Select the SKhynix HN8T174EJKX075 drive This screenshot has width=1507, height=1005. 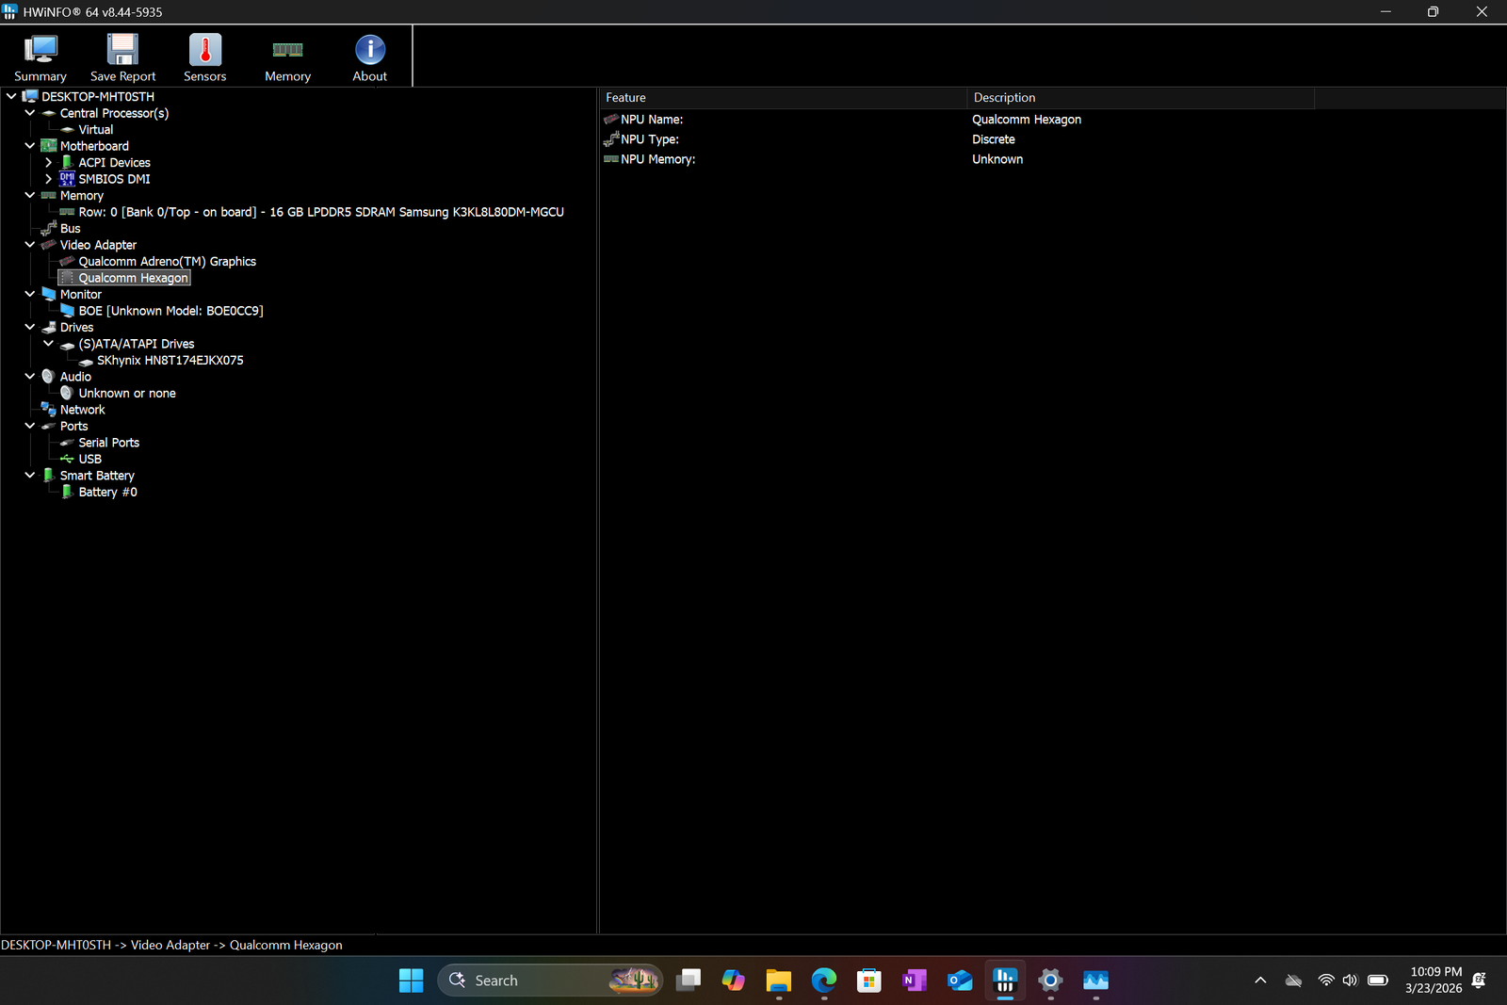click(170, 361)
